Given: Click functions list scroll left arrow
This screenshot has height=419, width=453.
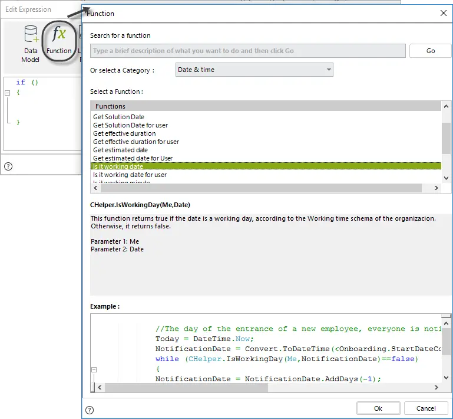Looking at the screenshot, I should point(95,188).
